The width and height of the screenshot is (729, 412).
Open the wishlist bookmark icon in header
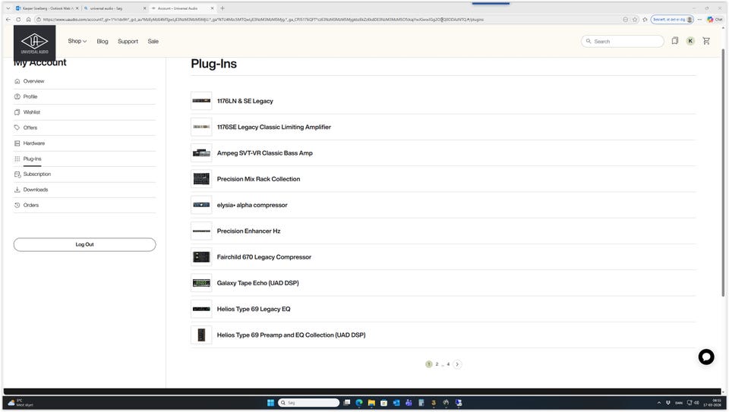click(674, 41)
